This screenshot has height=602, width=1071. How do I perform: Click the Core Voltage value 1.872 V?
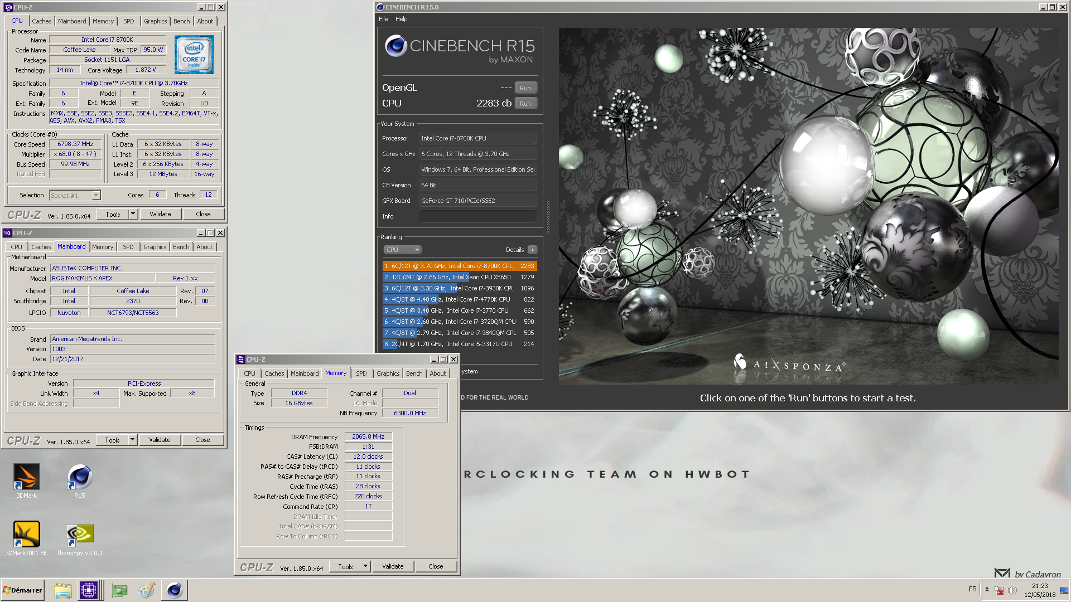146,70
